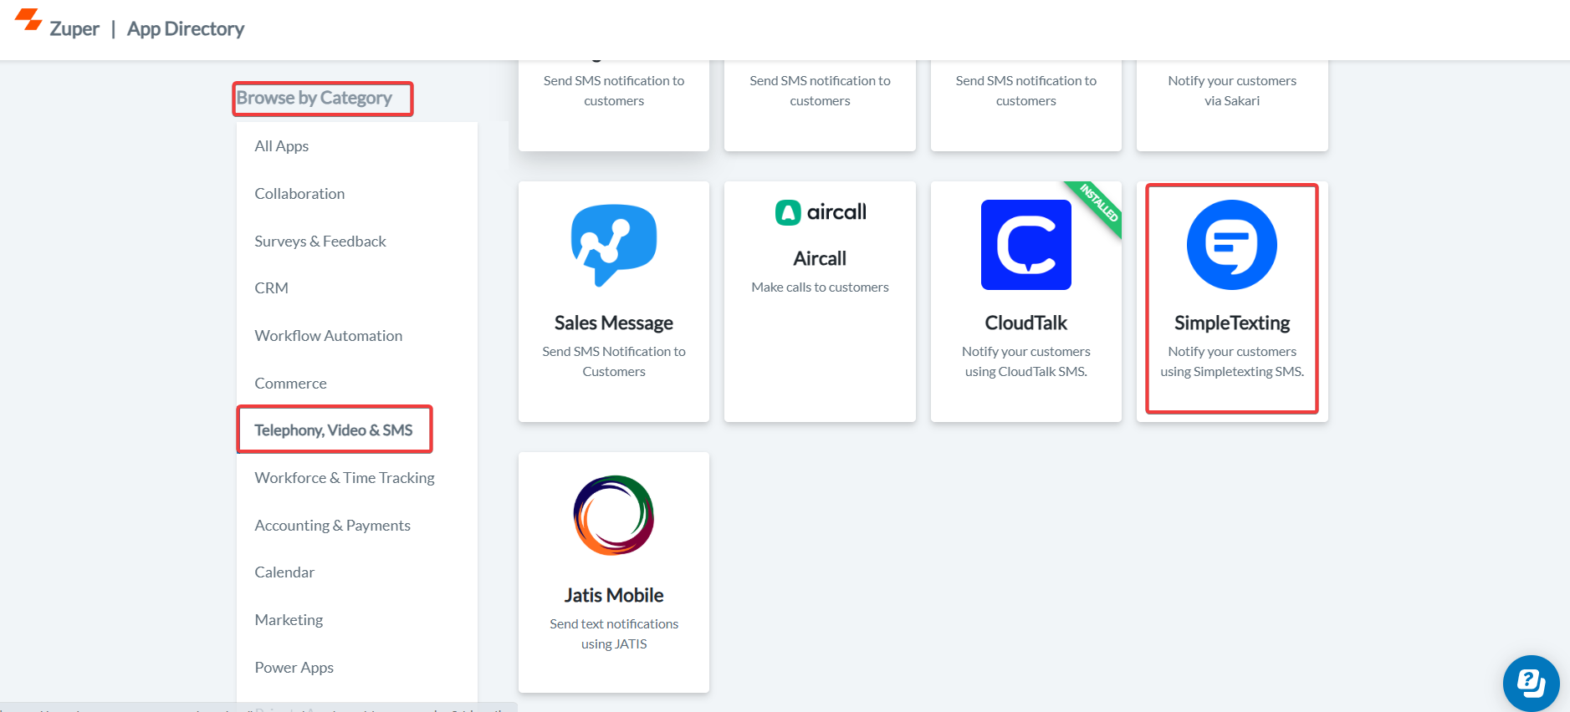Click the 'Browse by Category' heading

pos(314,98)
